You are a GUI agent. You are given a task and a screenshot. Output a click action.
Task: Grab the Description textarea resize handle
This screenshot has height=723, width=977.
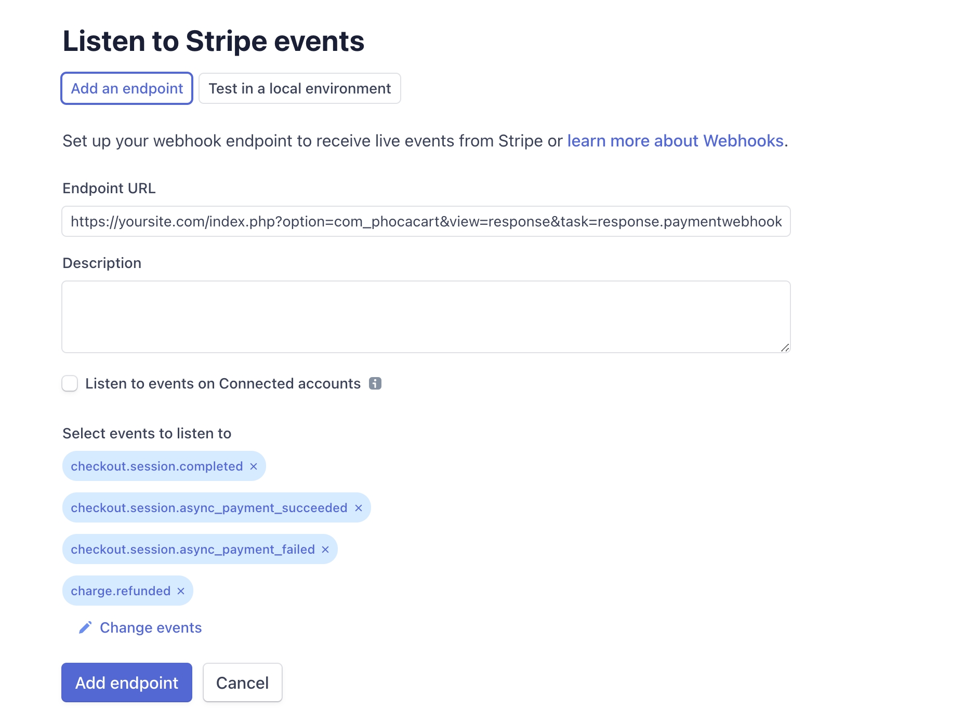pyautogui.click(x=785, y=347)
